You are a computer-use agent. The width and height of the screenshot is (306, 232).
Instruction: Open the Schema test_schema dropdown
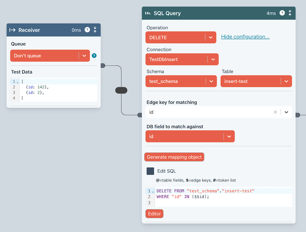coord(211,81)
